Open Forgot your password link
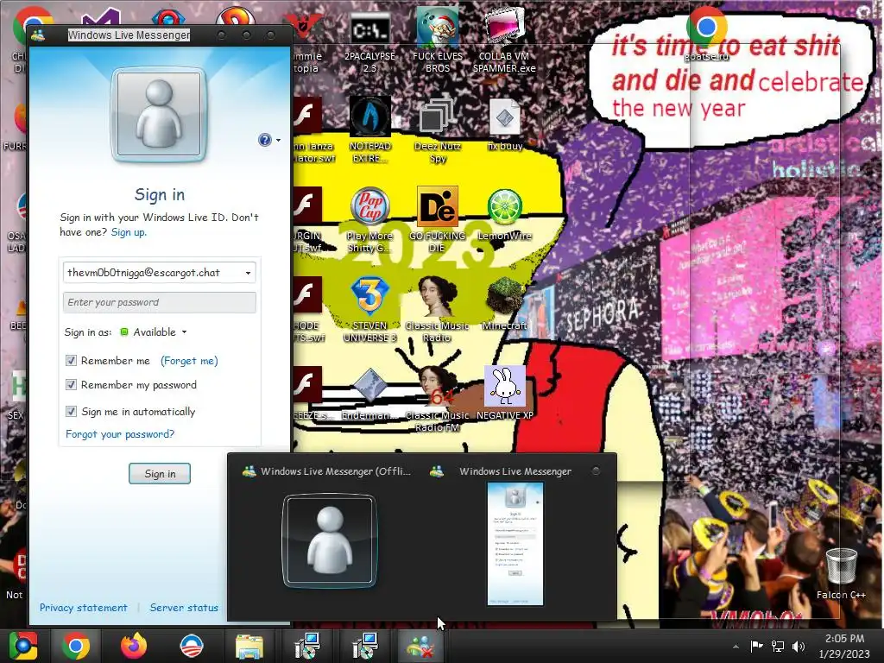Image resolution: width=884 pixels, height=663 pixels. pyautogui.click(x=120, y=434)
